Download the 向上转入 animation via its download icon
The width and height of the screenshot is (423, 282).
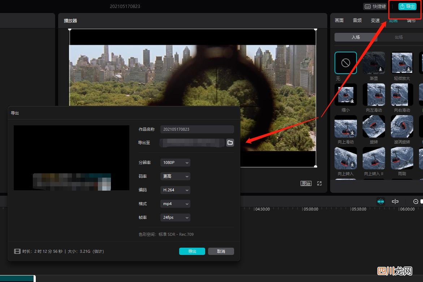pyautogui.click(x=352, y=164)
